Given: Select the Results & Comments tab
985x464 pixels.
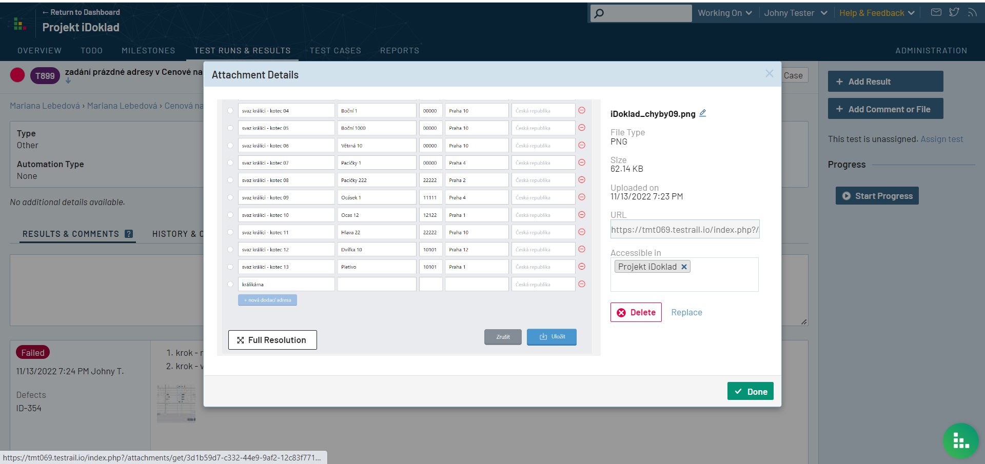Looking at the screenshot, I should tap(77, 234).
